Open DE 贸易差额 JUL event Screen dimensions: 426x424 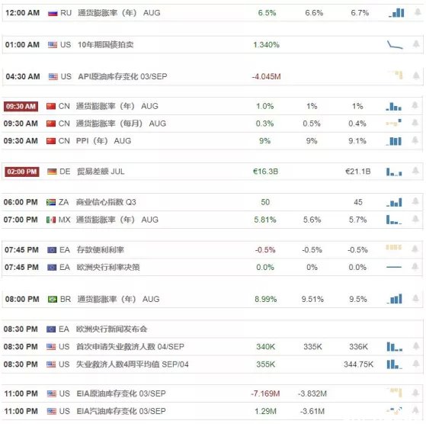click(101, 172)
